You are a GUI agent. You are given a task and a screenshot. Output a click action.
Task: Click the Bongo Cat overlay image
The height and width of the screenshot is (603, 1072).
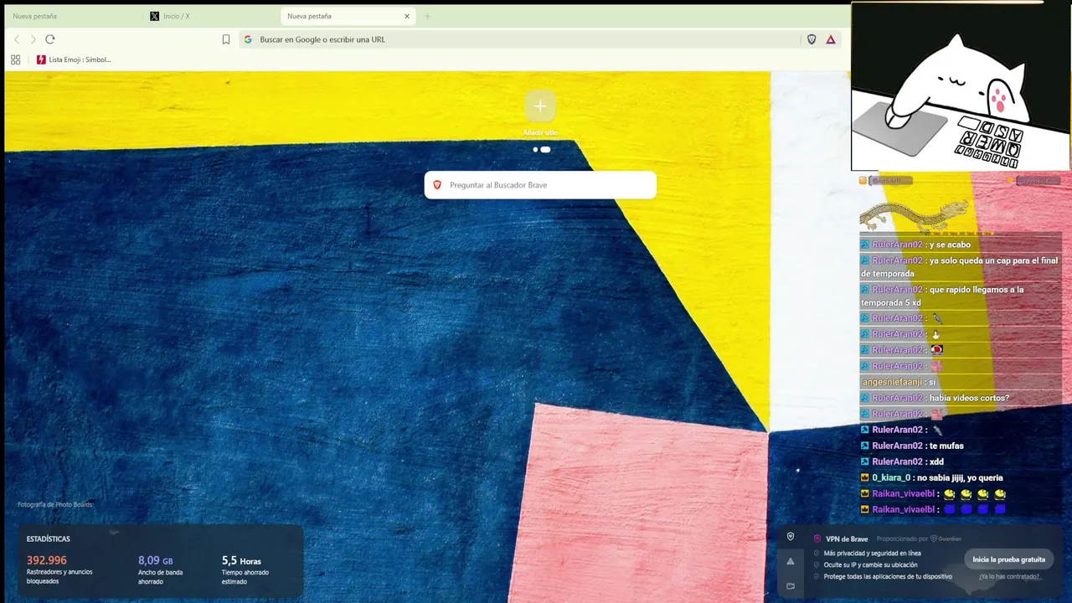(961, 86)
